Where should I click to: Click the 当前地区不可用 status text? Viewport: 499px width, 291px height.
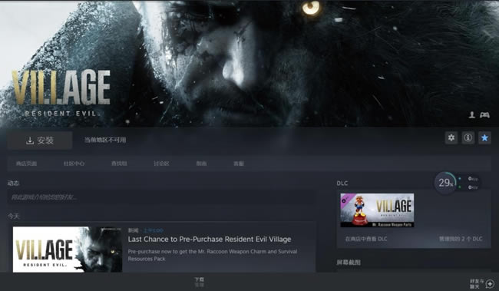point(105,140)
